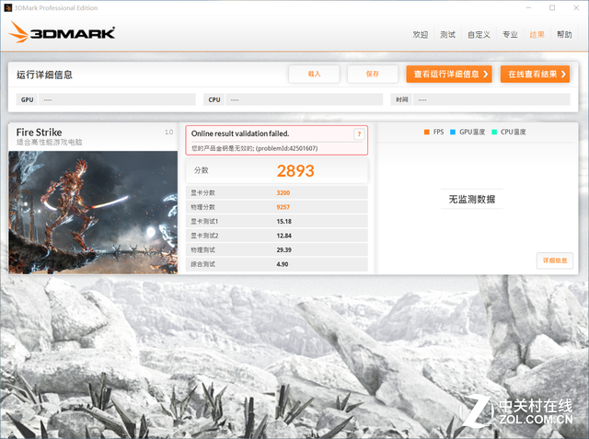Click the 3DMark logo in header
The width and height of the screenshot is (589, 439).
62,33
